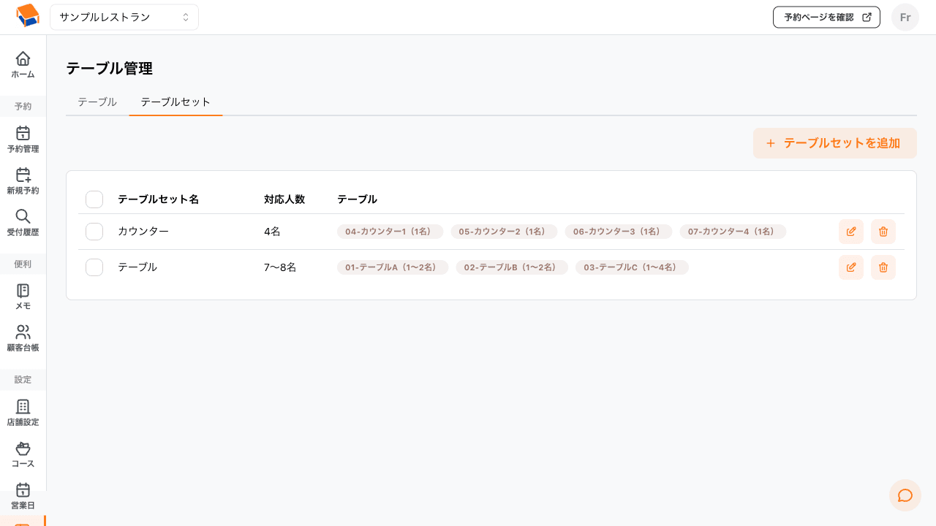
Task: Open 受付履歴 search in sidebar
Action: click(23, 222)
